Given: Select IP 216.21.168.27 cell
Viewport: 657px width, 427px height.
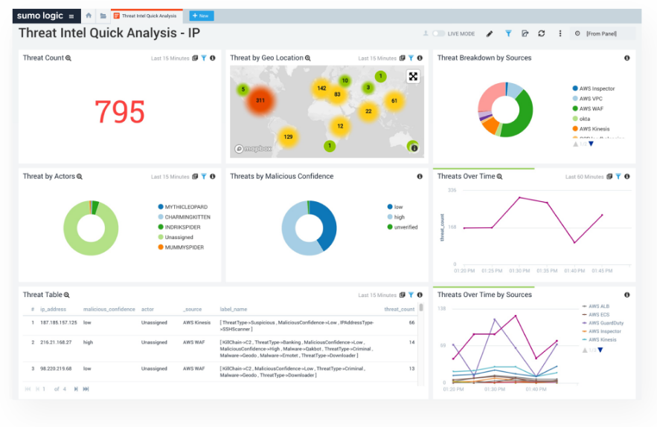Looking at the screenshot, I should point(56,342).
